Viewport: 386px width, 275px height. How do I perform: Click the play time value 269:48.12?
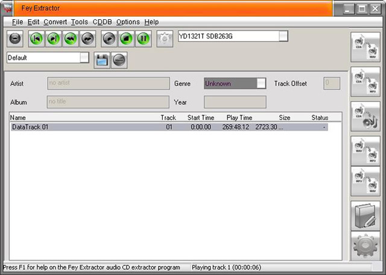coord(236,127)
